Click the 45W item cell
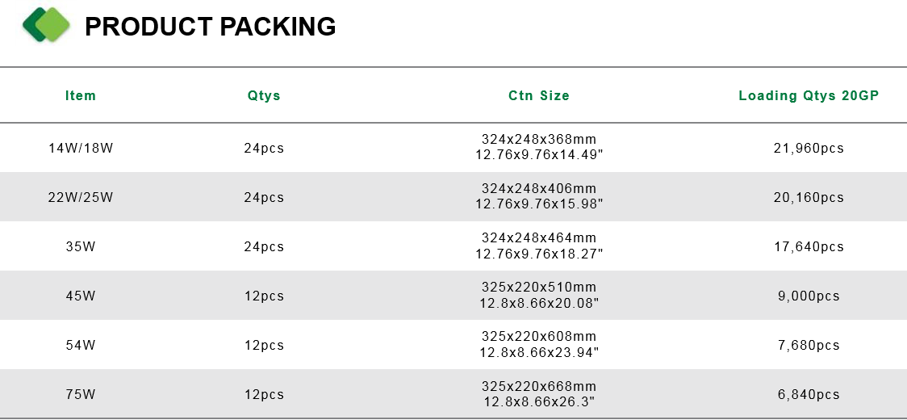This screenshot has height=420, width=907. point(81,296)
